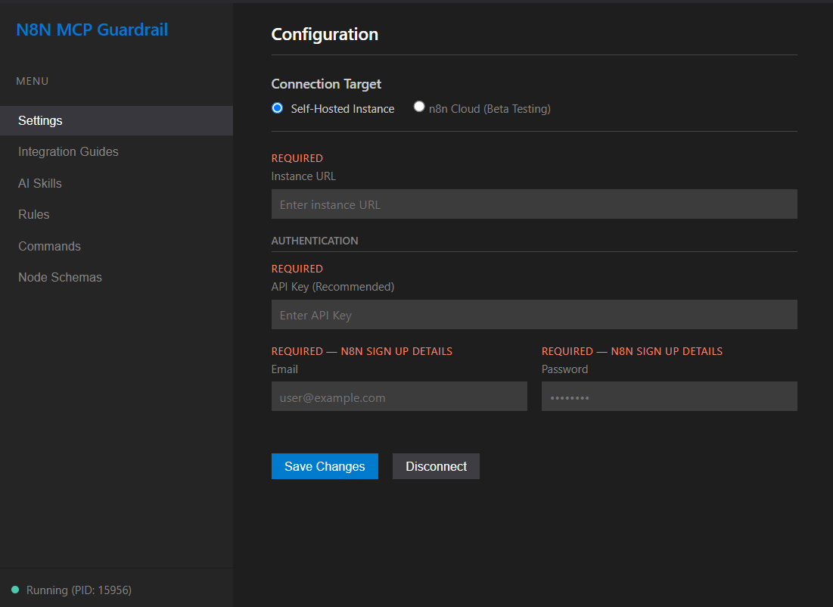Screen dimensions: 833x607
Task: Click the Email input field
Action: [x=399, y=396]
